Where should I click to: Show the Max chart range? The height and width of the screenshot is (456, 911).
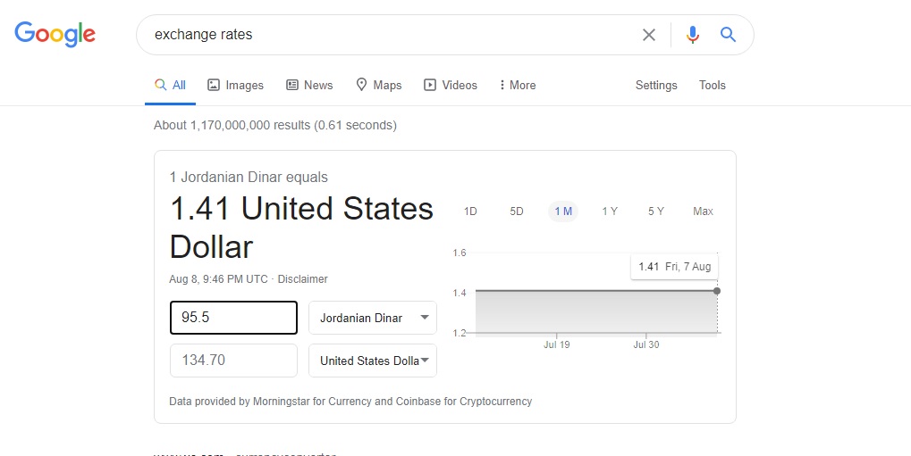(x=703, y=211)
